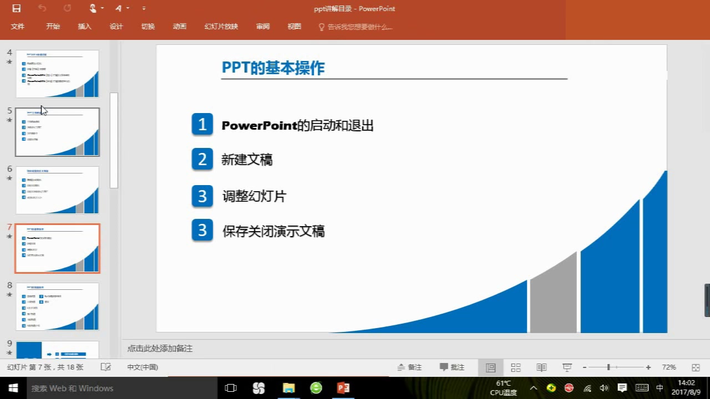Viewport: 710px width, 399px height.
Task: Click slide counter '幻灯片 第7张，共18张'
Action: pos(45,367)
